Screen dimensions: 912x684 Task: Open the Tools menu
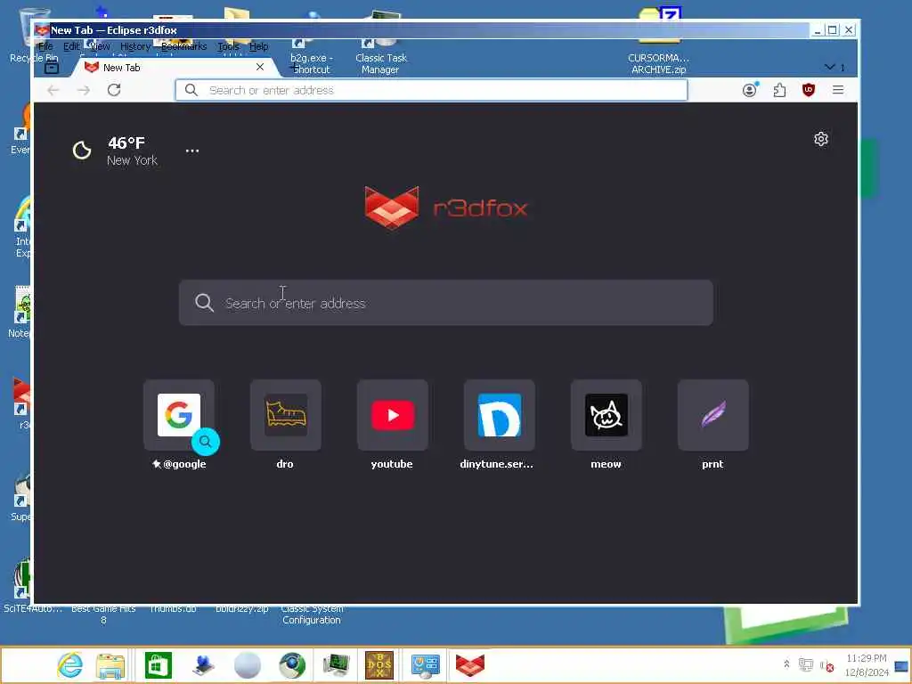[x=228, y=46]
